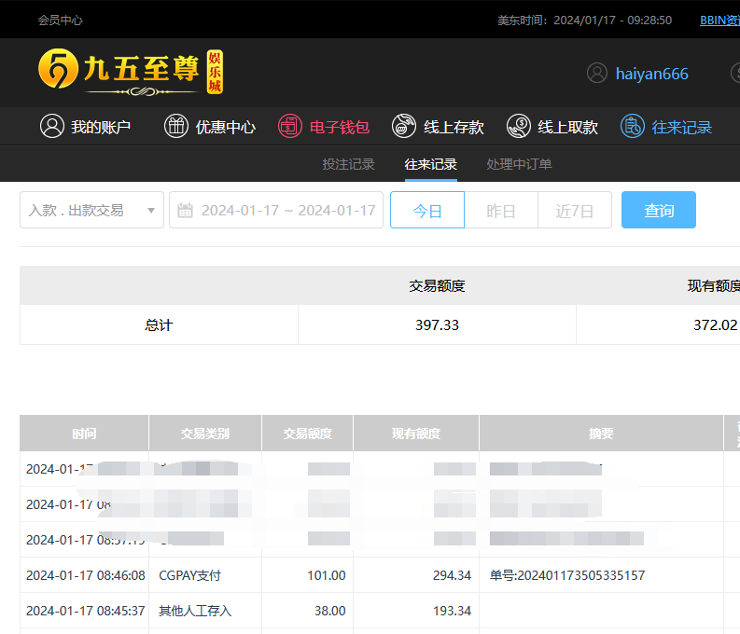The height and width of the screenshot is (634, 740).
Task: Select the 近7日 date filter
Action: (x=575, y=211)
